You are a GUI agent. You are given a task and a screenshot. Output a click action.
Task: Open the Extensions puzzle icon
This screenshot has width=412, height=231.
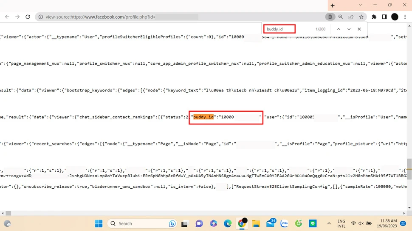[374, 17]
